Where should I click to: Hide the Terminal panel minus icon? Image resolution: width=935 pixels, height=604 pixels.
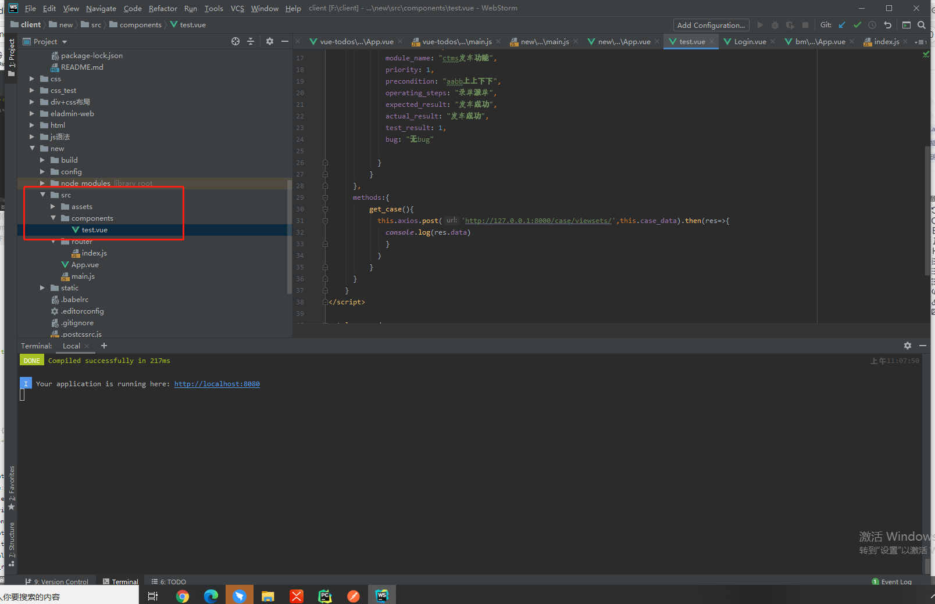point(922,346)
